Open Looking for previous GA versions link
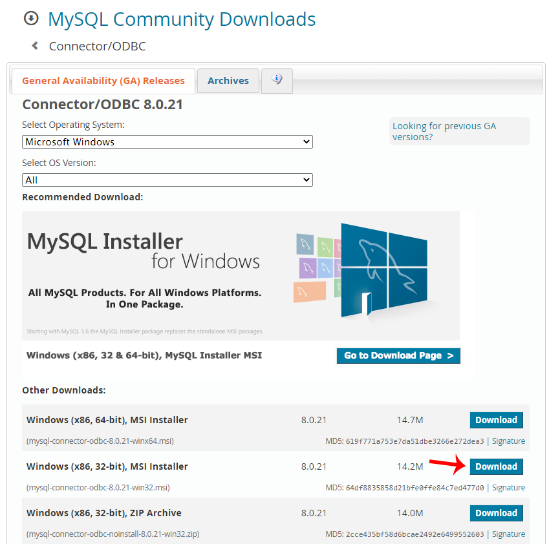This screenshot has width=560, height=544. tap(444, 131)
